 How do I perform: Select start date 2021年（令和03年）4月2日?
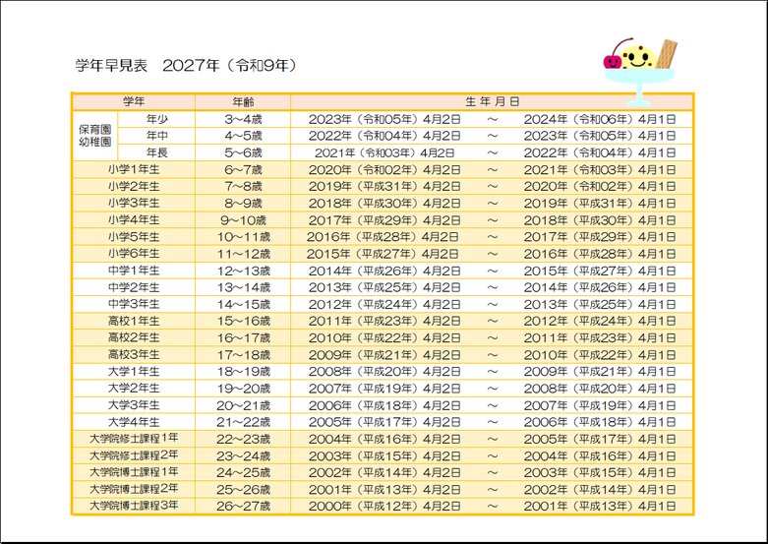coord(384,152)
